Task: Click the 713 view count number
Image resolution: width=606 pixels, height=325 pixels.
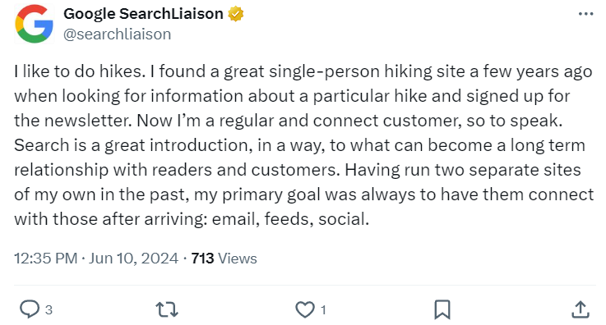Action: 202,259
